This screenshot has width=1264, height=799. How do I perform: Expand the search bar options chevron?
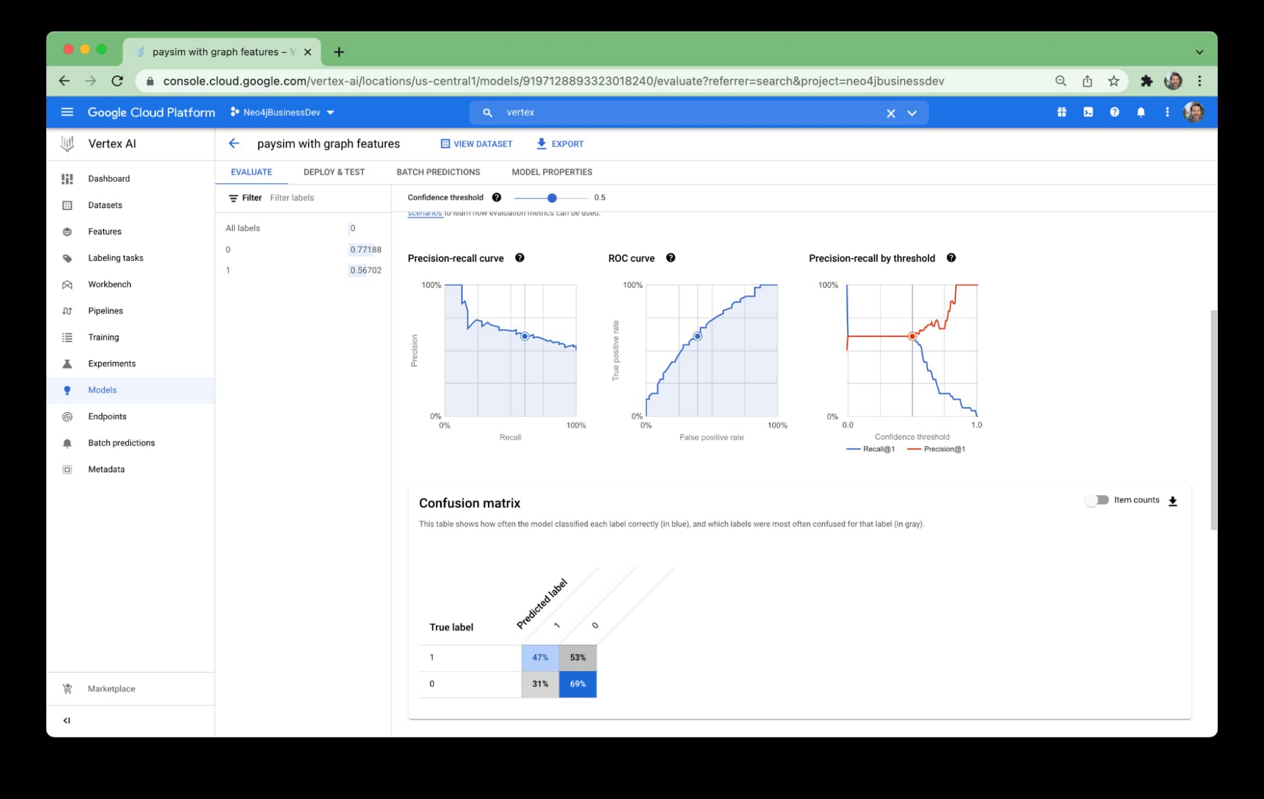912,113
